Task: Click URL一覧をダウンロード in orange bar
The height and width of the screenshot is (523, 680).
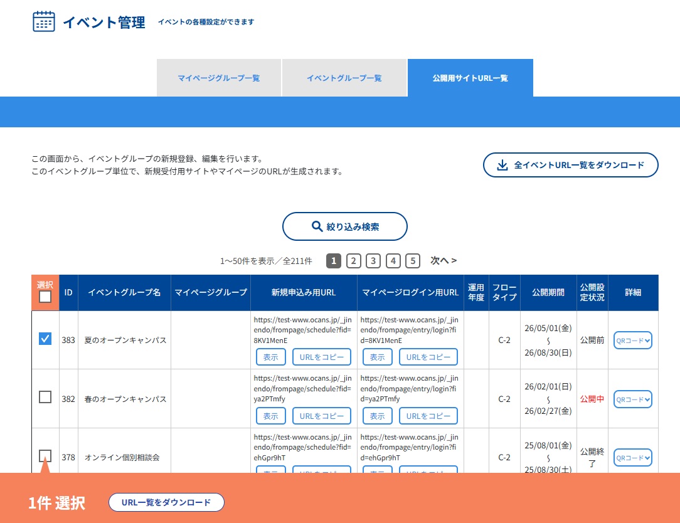Action: coord(166,502)
